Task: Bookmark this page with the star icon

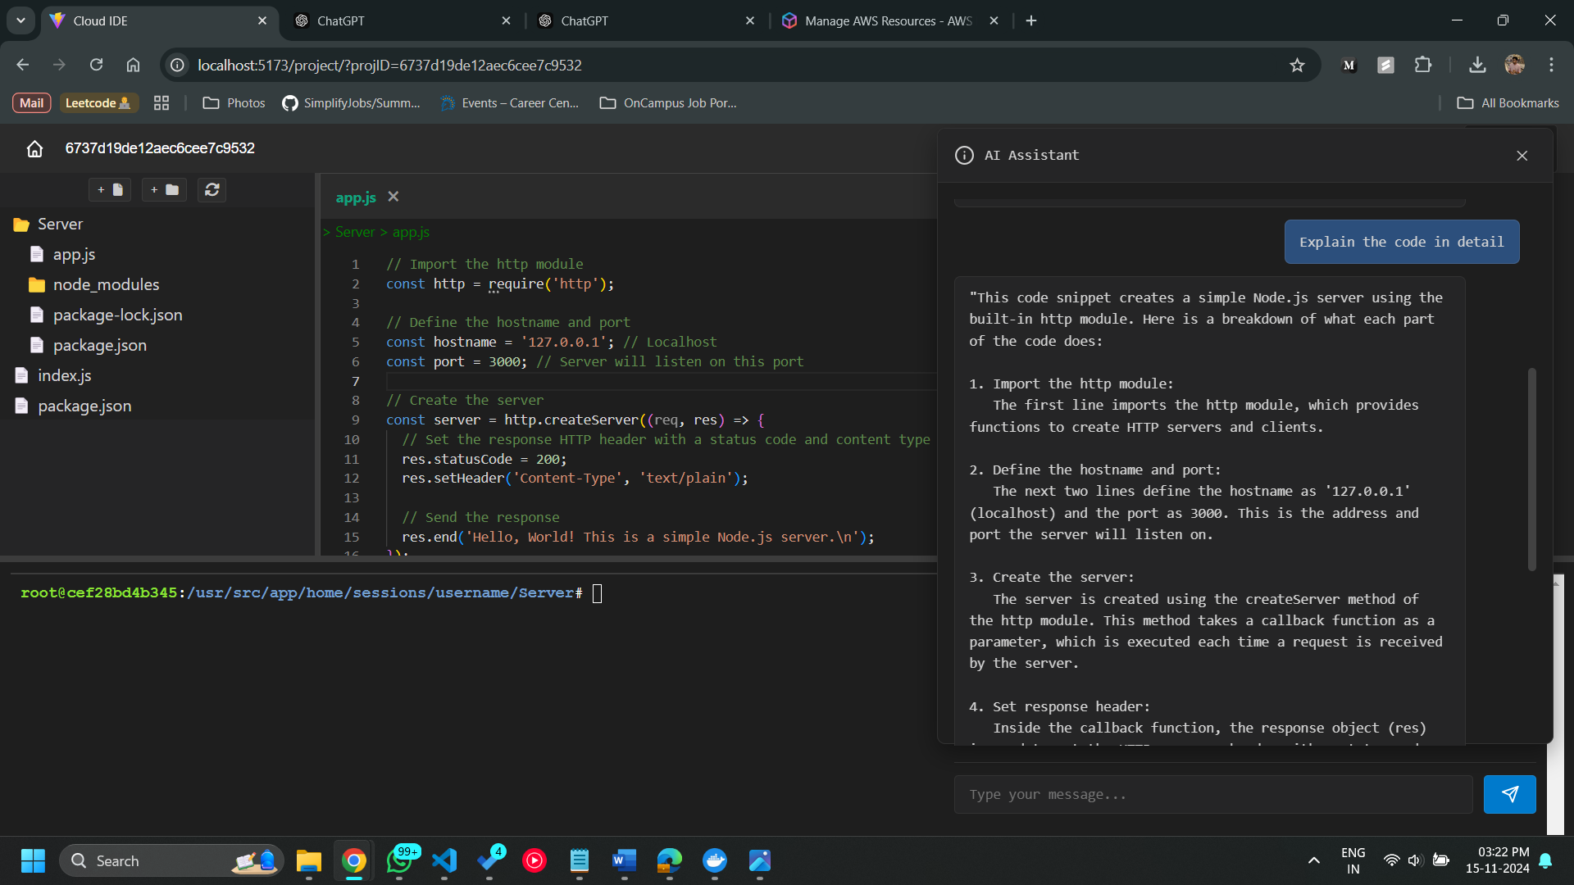Action: (x=1297, y=66)
